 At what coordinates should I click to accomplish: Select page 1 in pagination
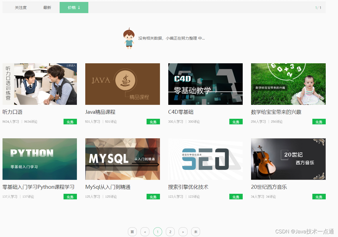[x=157, y=232]
